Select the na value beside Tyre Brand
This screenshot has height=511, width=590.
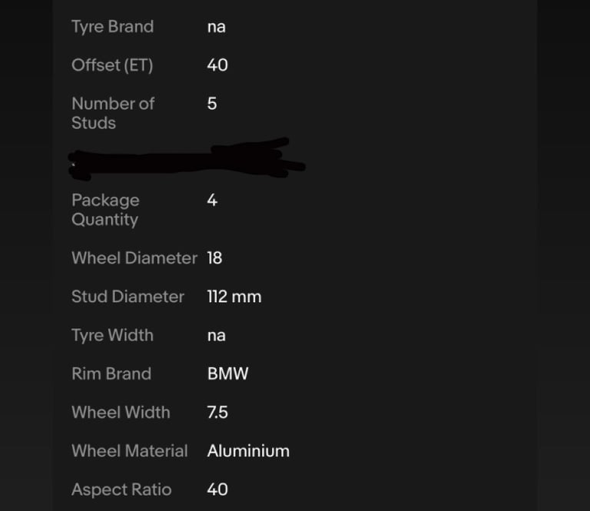pos(216,27)
